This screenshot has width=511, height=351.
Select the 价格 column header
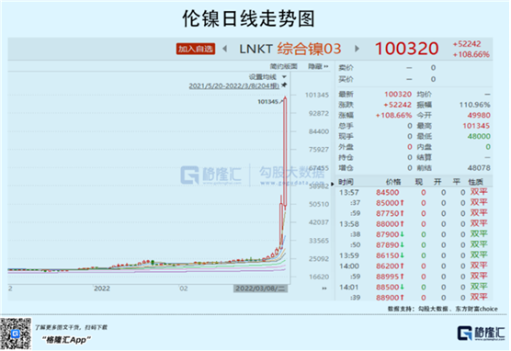point(393,182)
